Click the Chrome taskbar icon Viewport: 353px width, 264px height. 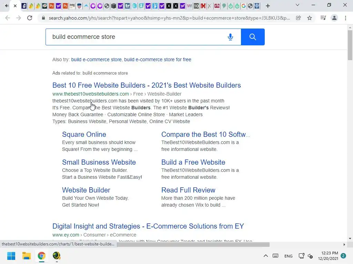coord(42,256)
